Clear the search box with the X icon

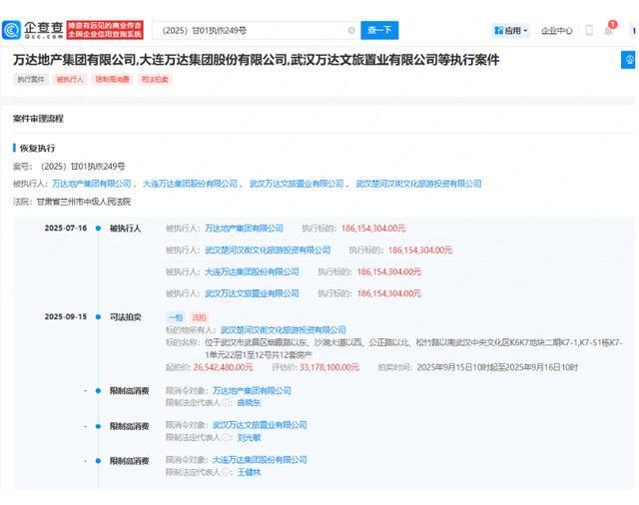click(351, 30)
